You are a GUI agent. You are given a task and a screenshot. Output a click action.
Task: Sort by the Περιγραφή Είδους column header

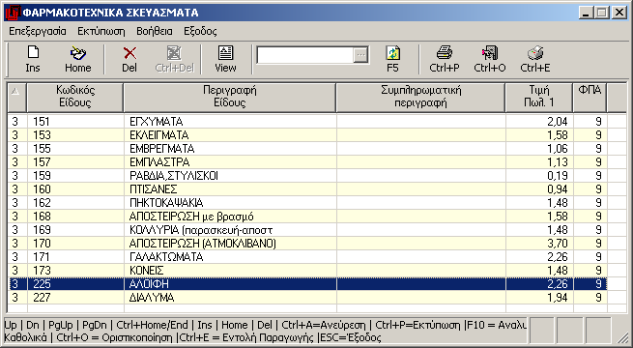tap(230, 98)
